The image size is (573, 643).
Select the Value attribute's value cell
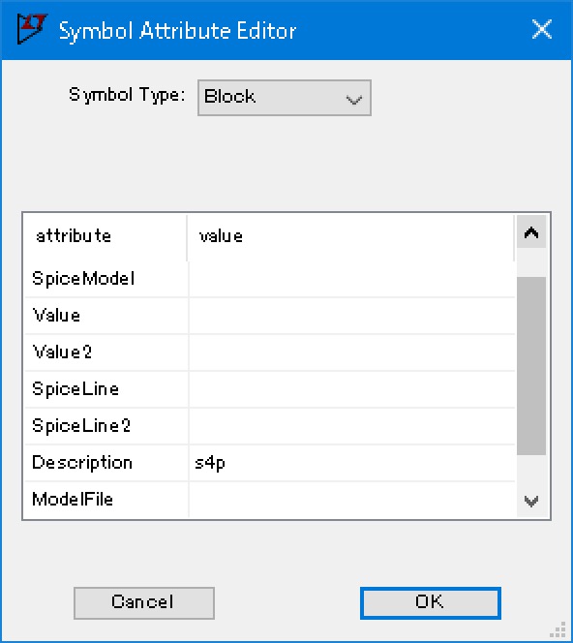coord(351,316)
